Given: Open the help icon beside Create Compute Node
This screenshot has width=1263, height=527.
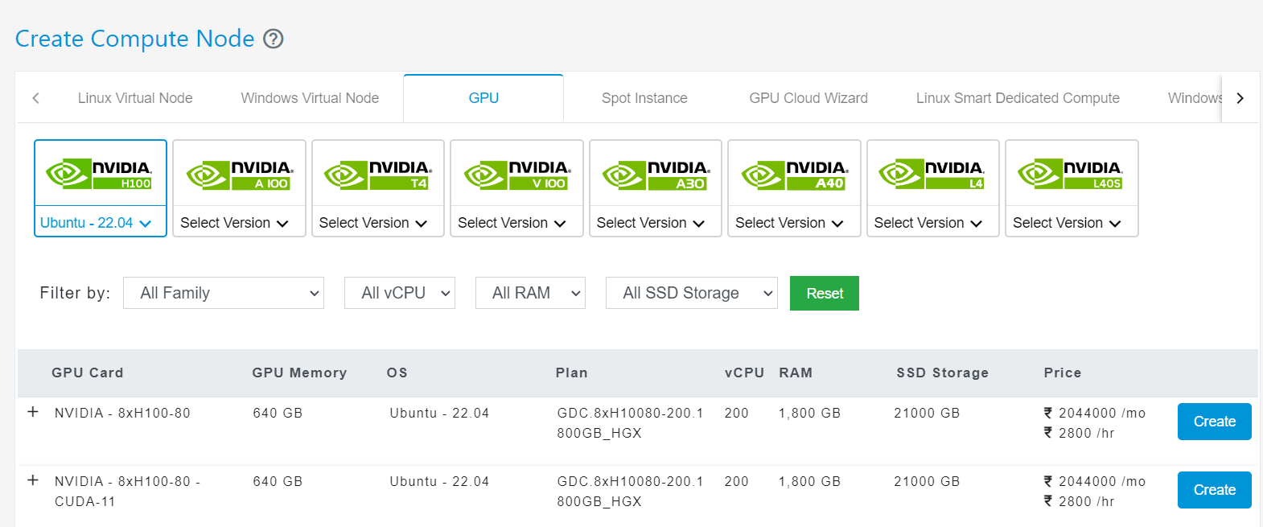Looking at the screenshot, I should point(274,39).
